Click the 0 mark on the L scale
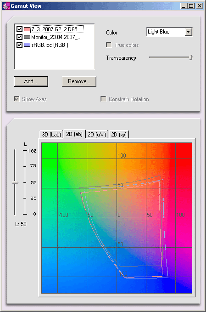Screen dimensions: 206x312 34,214
